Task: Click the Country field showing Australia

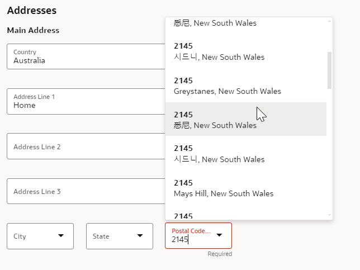Action: point(86,56)
